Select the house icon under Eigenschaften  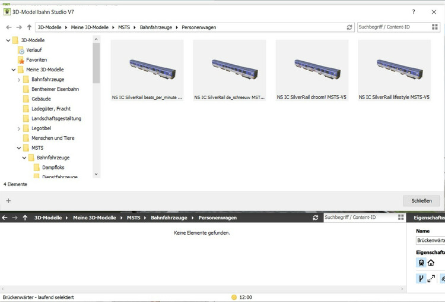click(431, 263)
